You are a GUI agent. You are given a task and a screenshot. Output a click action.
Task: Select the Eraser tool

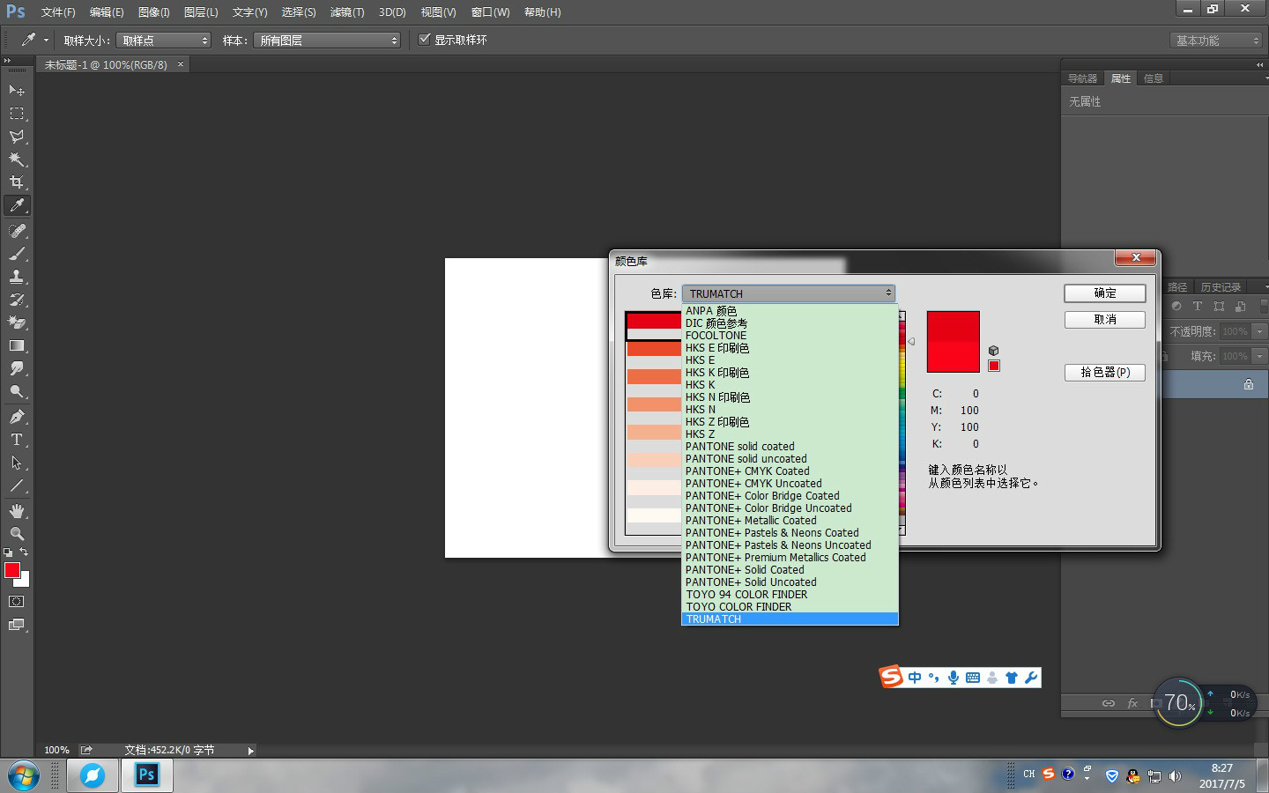(x=17, y=322)
